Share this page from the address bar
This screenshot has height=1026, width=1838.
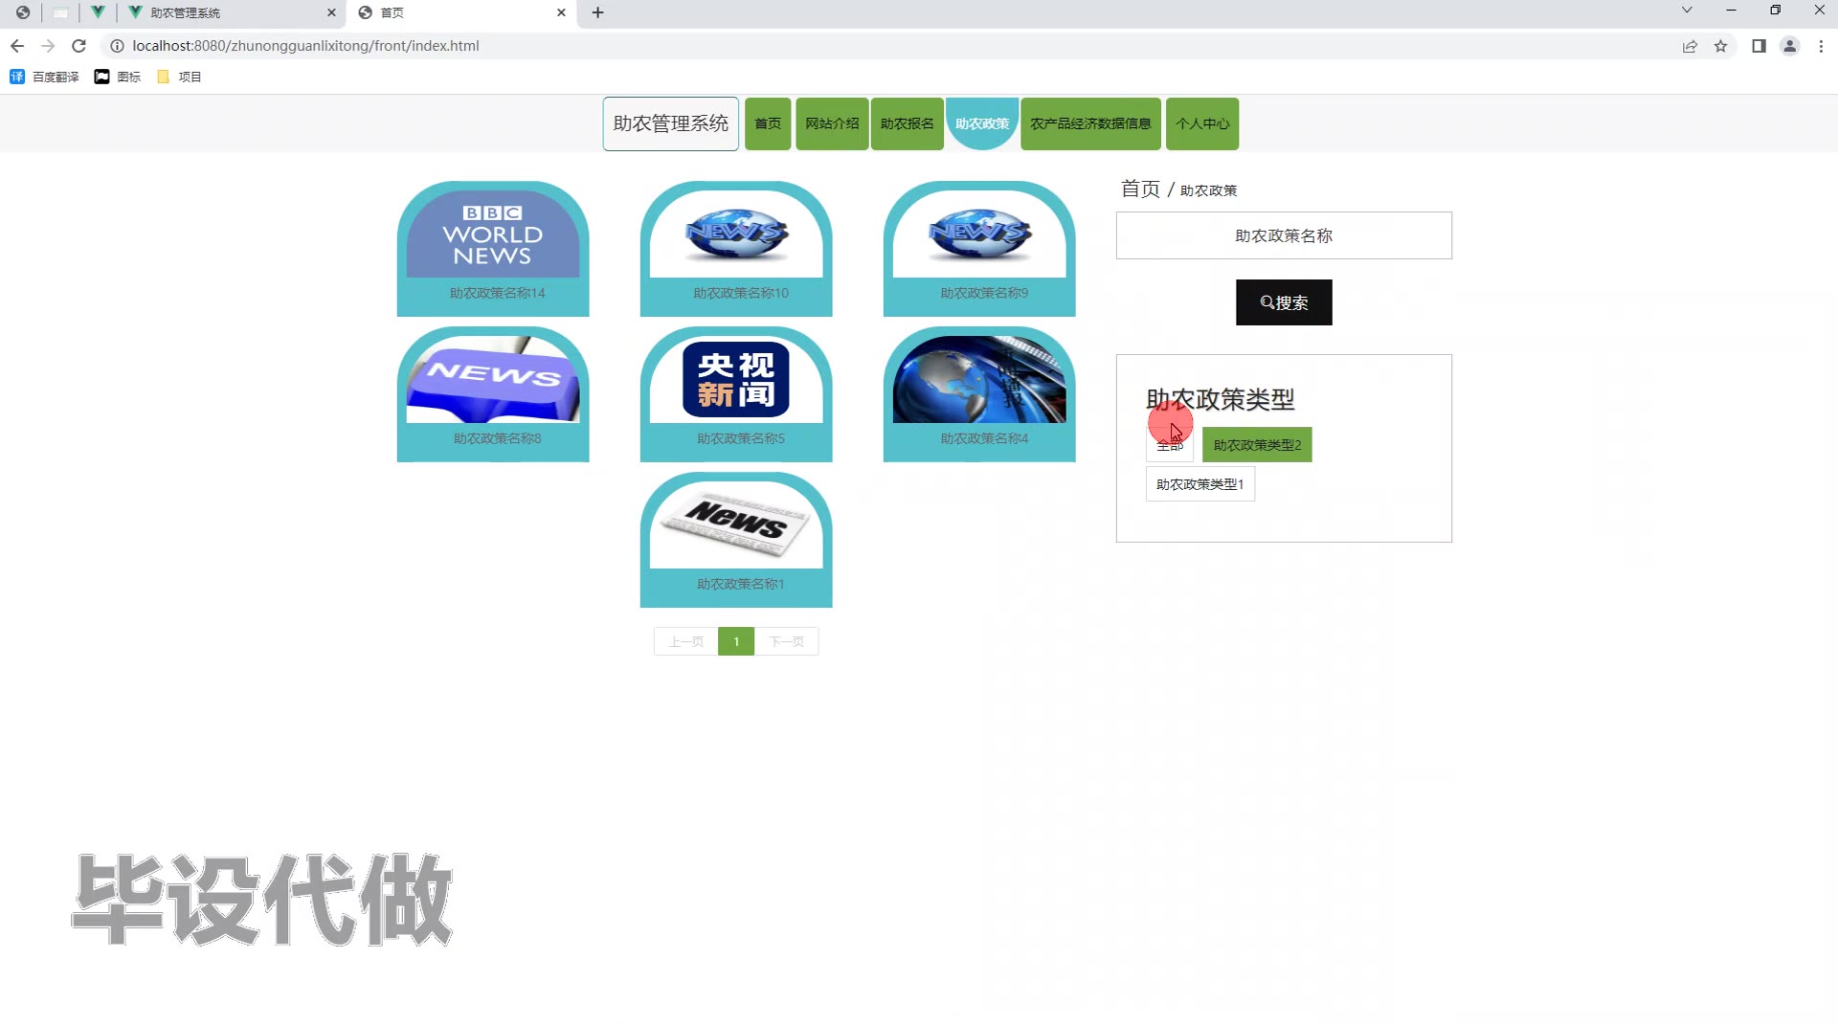(1690, 46)
